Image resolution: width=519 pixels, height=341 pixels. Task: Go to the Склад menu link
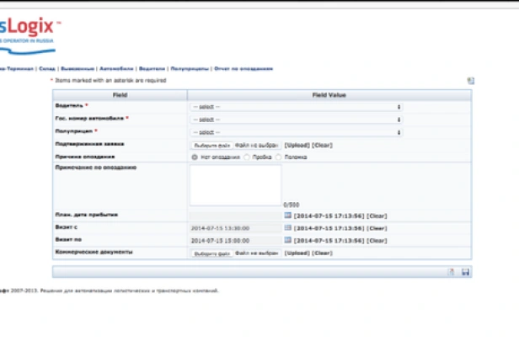(48, 68)
